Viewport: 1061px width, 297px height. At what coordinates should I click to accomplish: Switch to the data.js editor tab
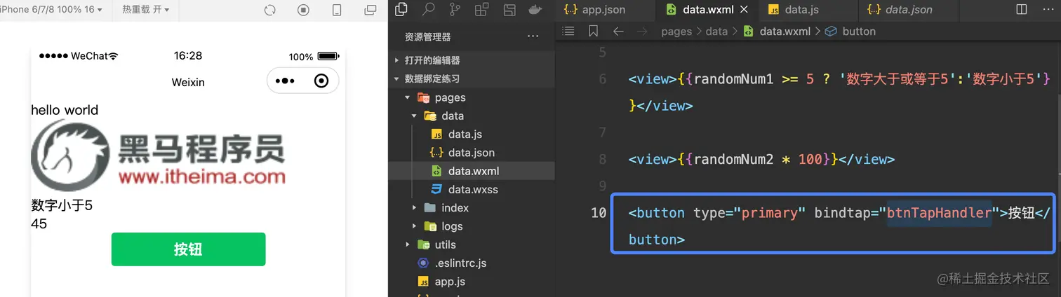[801, 10]
